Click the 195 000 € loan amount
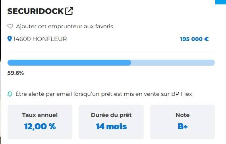This screenshot has width=226, height=144. (194, 39)
